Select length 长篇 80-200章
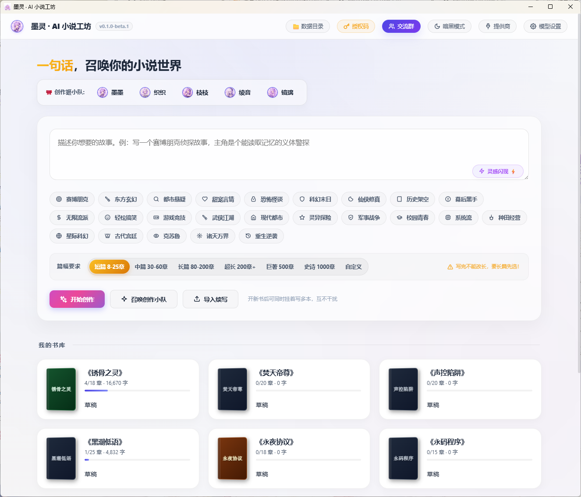Image resolution: width=581 pixels, height=497 pixels. coord(196,267)
